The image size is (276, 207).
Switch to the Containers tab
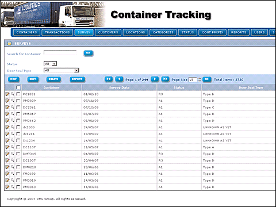coord(26,32)
